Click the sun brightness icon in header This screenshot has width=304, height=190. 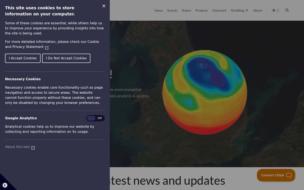tap(274, 11)
